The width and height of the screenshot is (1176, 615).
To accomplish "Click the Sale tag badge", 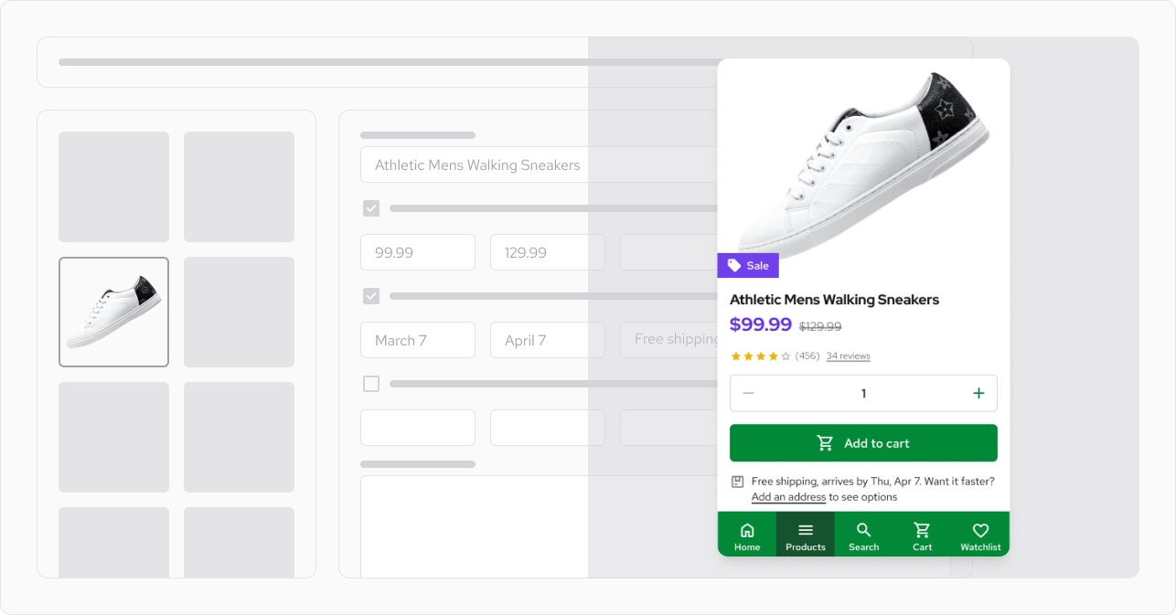I will 748,266.
